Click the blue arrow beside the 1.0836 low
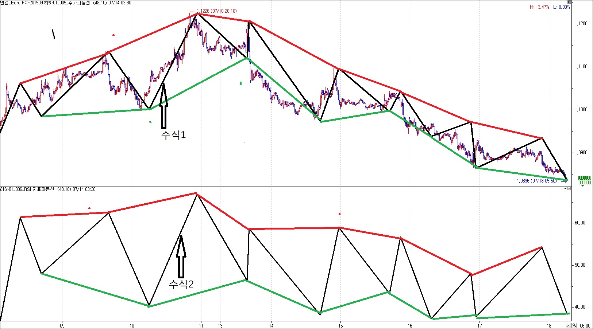Image resolution: width=593 pixels, height=329 pixels. tap(564, 181)
